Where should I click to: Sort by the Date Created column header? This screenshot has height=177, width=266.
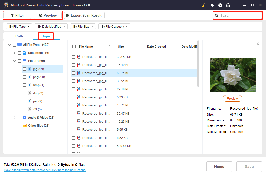(x=156, y=47)
